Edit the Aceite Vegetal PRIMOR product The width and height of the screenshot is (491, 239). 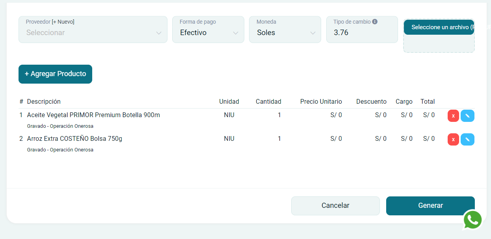coord(467,116)
